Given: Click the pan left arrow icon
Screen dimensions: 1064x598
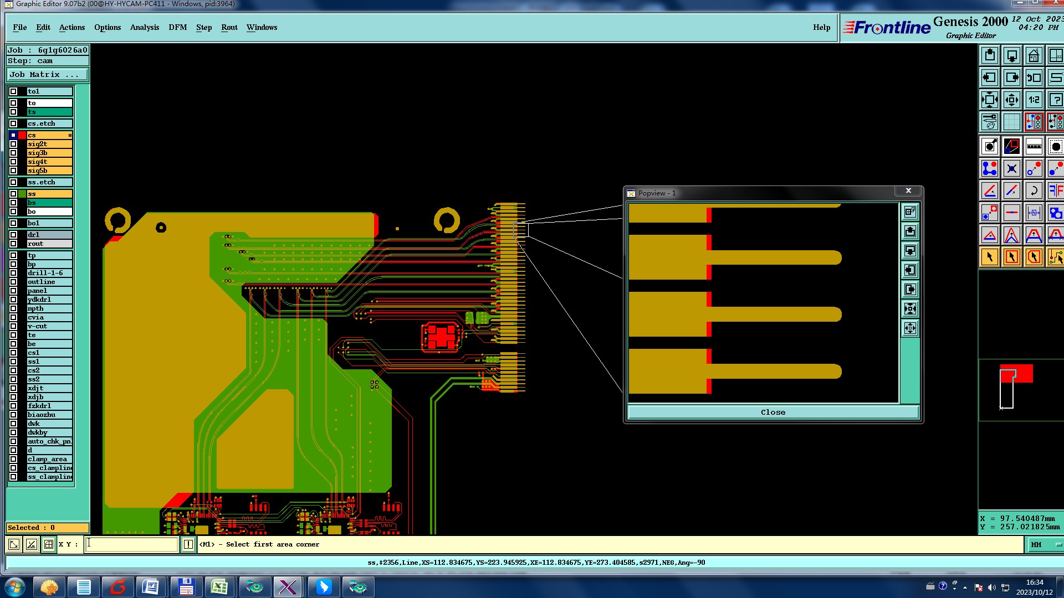Looking at the screenshot, I should click(x=990, y=78).
